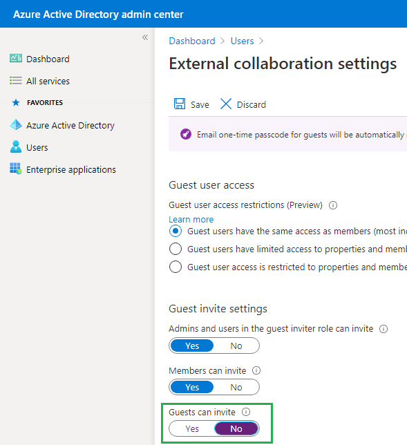Click 'Members can invite' label text
407x445 pixels.
207,370
